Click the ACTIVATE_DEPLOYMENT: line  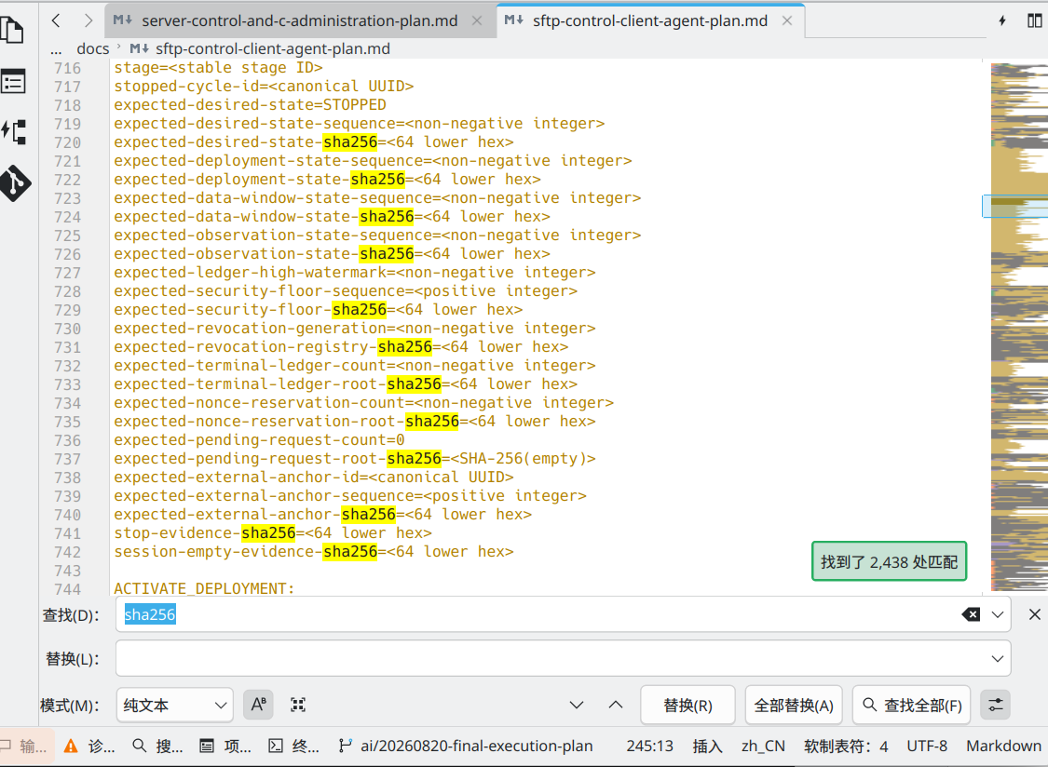(204, 588)
